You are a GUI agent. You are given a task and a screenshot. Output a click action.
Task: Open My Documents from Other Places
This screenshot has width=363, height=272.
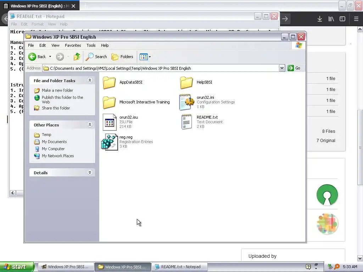tap(54, 142)
